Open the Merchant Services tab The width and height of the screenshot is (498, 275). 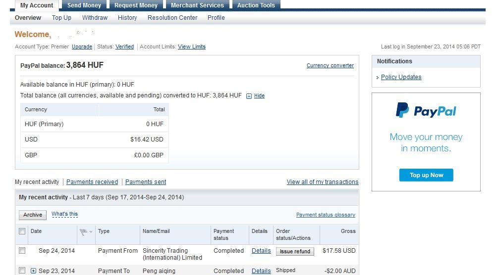(197, 5)
